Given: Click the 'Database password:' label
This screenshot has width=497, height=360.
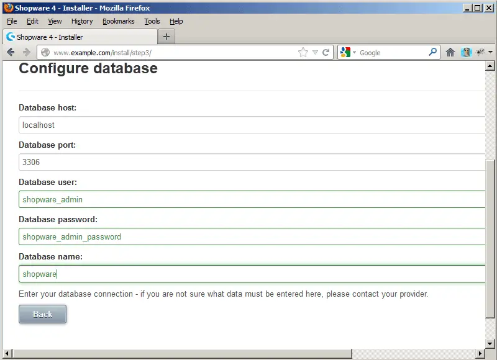Looking at the screenshot, I should click(x=58, y=220).
